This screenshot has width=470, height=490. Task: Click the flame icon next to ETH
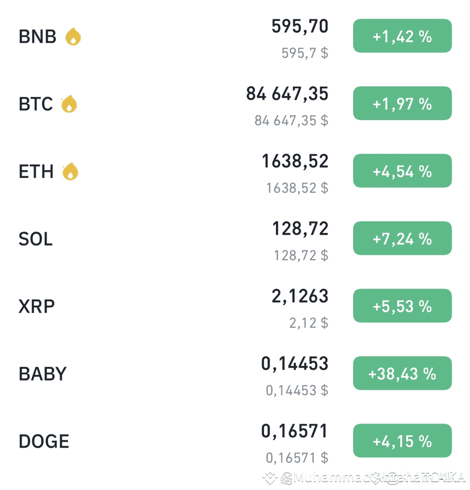pyautogui.click(x=70, y=171)
